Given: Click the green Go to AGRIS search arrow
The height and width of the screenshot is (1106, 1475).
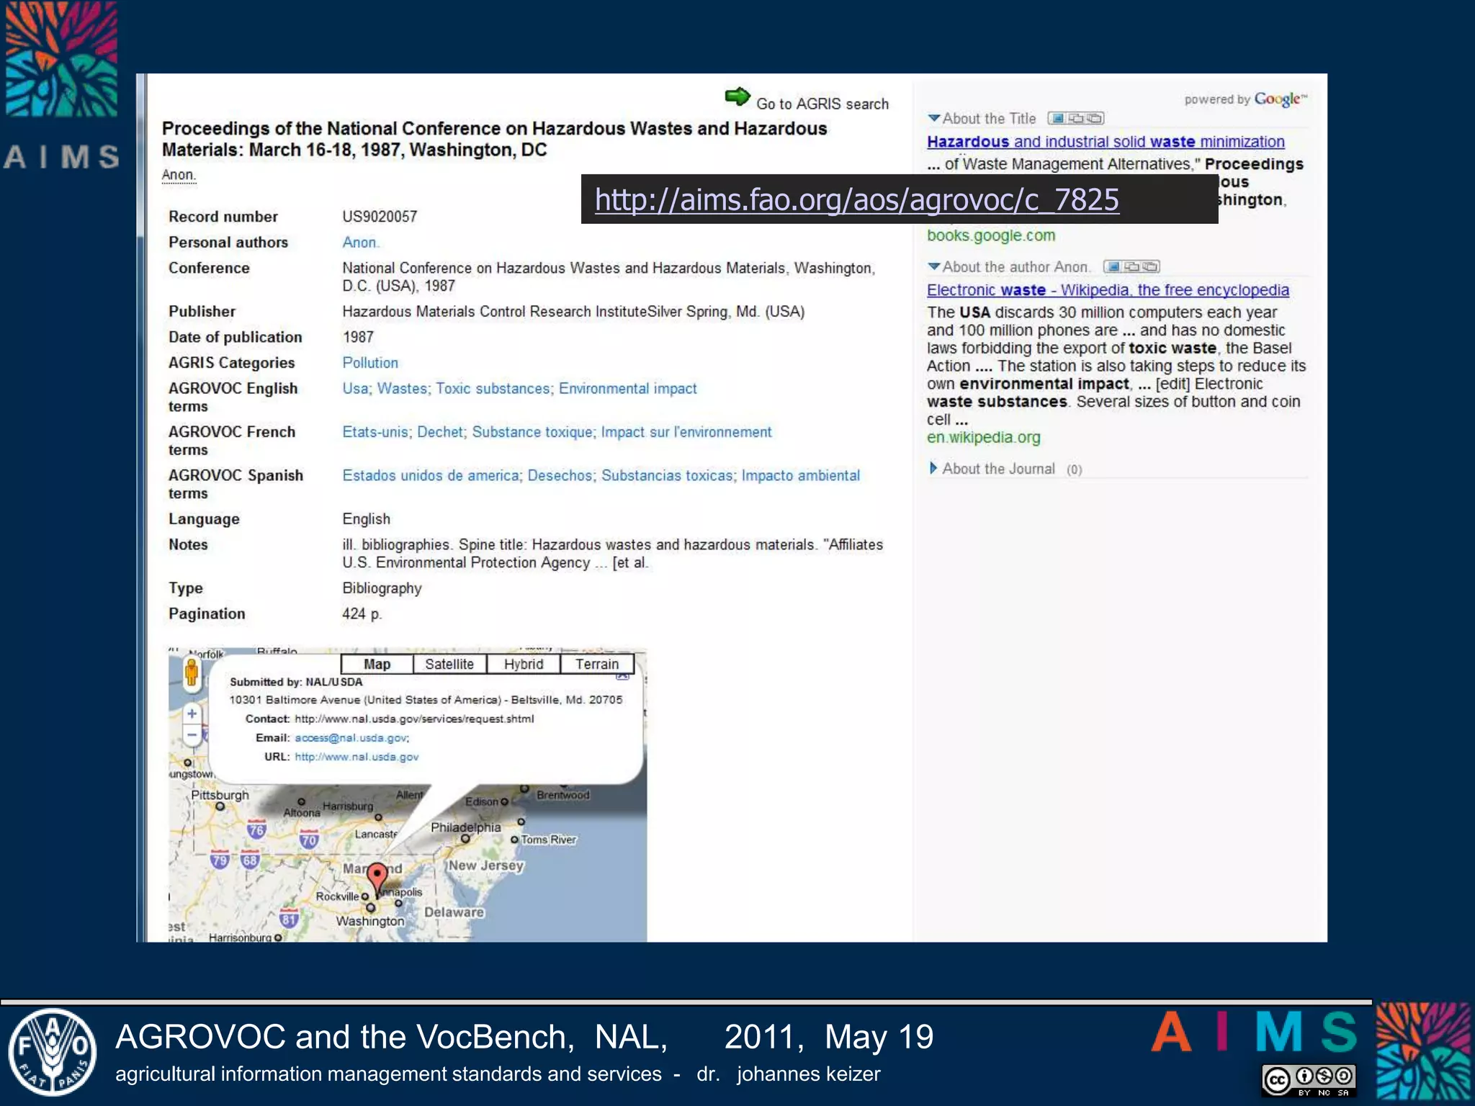Looking at the screenshot, I should pyautogui.click(x=737, y=97).
